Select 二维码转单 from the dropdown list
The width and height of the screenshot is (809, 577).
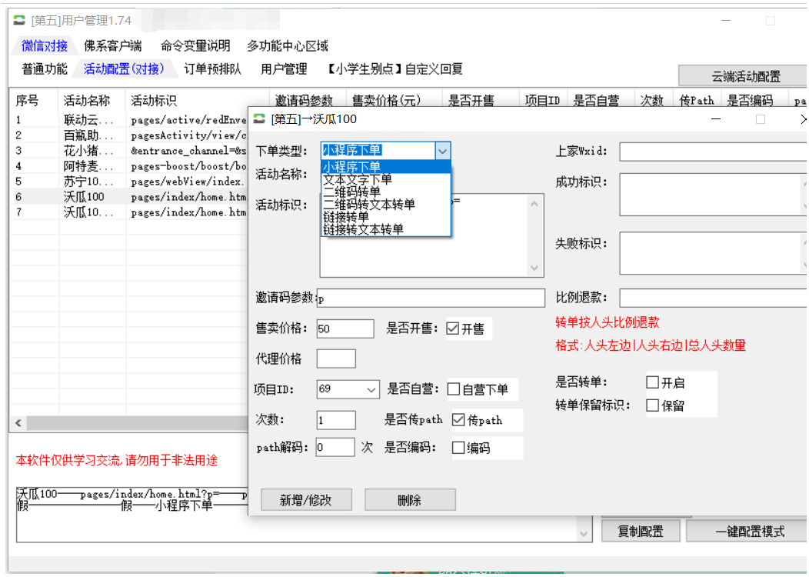pos(351,192)
